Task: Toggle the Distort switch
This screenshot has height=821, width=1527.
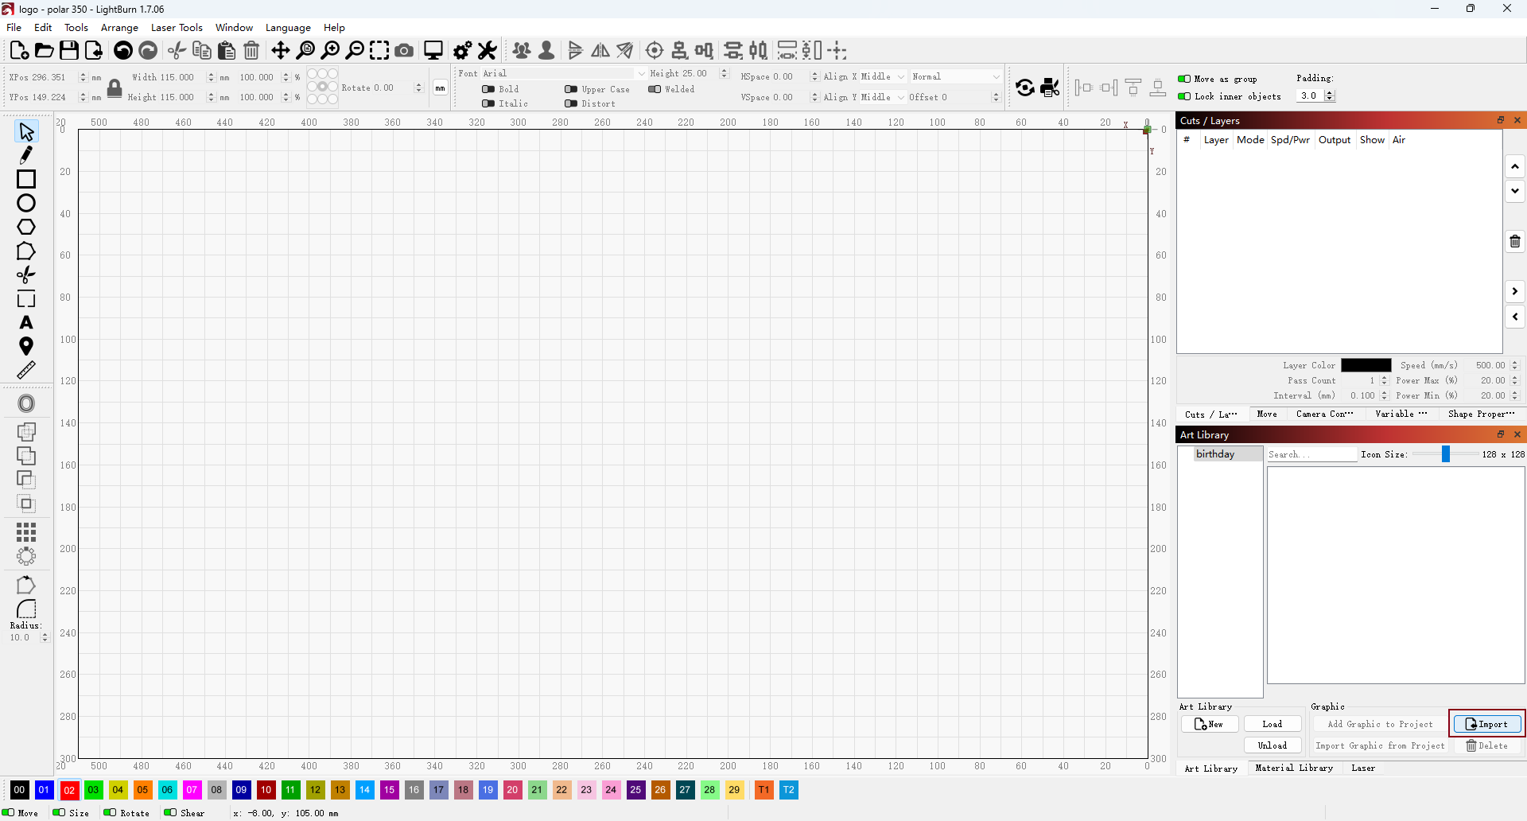Action: (571, 103)
